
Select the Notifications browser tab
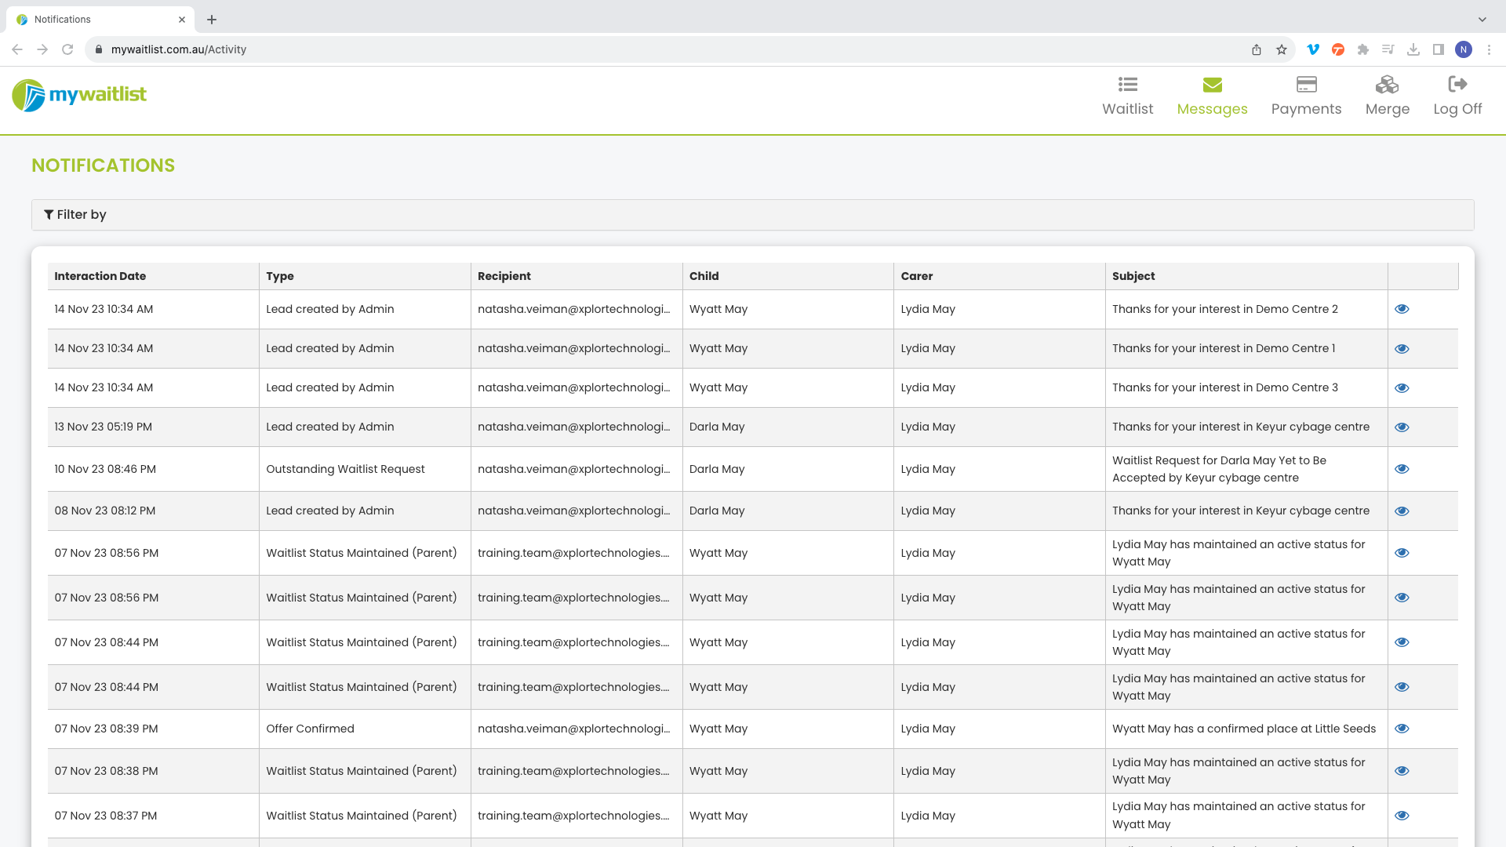94,20
